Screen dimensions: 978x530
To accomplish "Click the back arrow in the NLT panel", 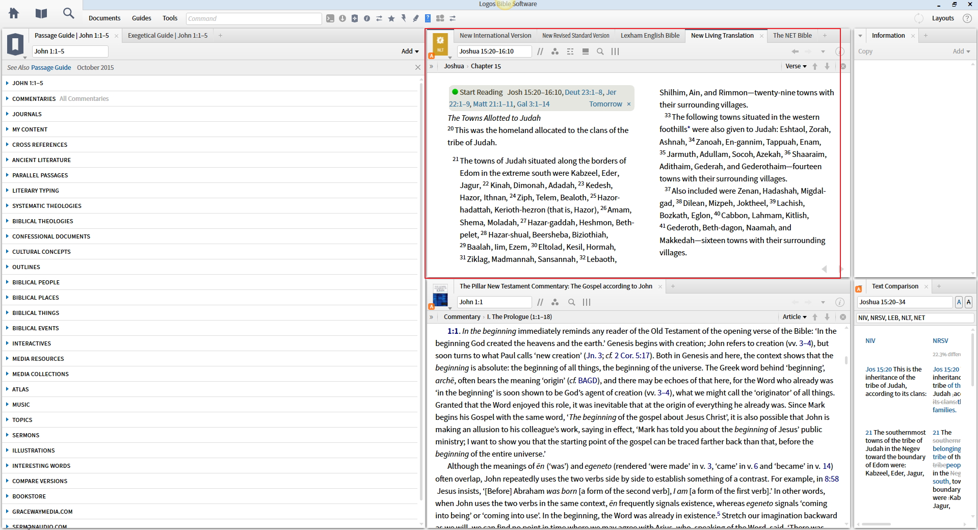I will click(x=795, y=51).
